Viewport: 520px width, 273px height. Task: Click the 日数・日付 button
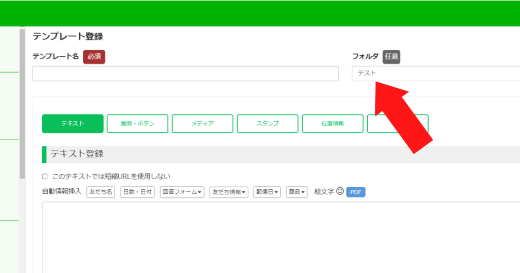137,192
